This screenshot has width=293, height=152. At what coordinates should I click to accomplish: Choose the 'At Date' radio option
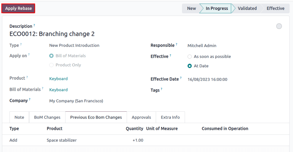pos(190,66)
